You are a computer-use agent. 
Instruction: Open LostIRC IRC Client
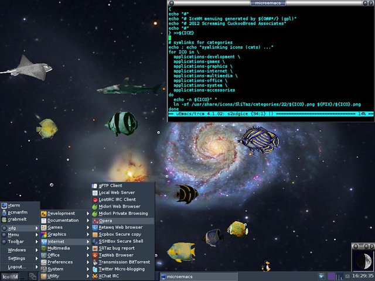pyautogui.click(x=123, y=200)
